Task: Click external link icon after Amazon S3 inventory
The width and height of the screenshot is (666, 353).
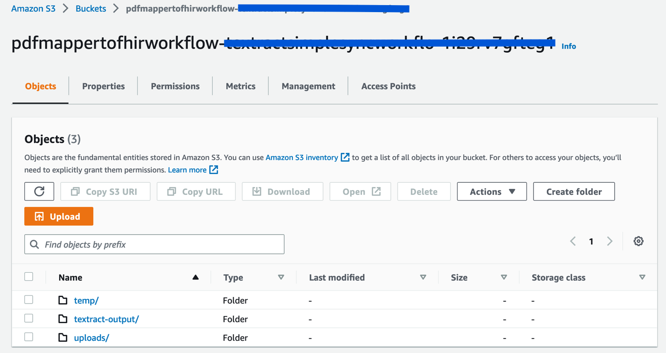Action: 345,157
